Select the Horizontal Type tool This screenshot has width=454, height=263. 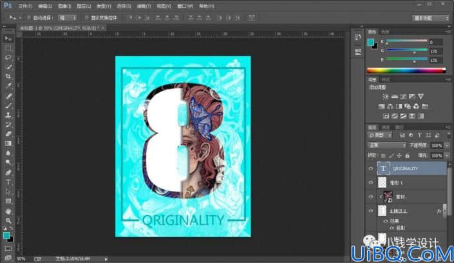[x=8, y=182]
